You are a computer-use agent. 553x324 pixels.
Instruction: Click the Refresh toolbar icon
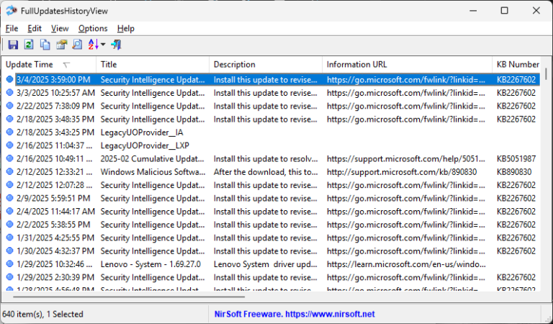click(x=29, y=45)
